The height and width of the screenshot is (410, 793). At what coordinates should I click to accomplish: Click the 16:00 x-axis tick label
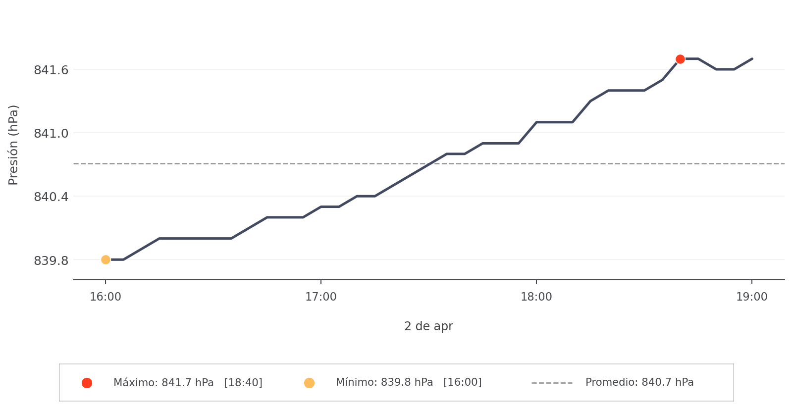click(x=106, y=297)
